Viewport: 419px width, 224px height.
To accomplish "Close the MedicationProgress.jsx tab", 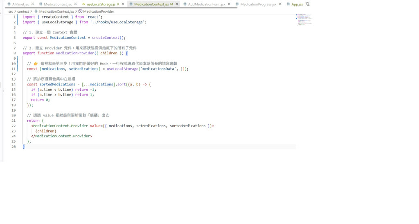I will [280, 4].
